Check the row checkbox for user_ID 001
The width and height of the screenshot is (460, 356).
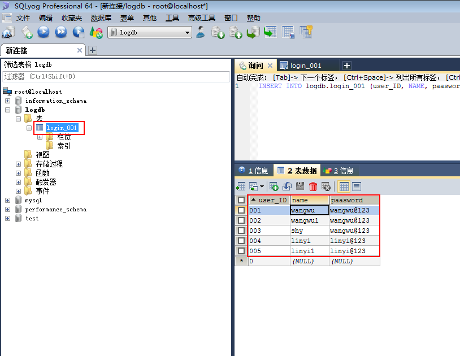(x=241, y=210)
